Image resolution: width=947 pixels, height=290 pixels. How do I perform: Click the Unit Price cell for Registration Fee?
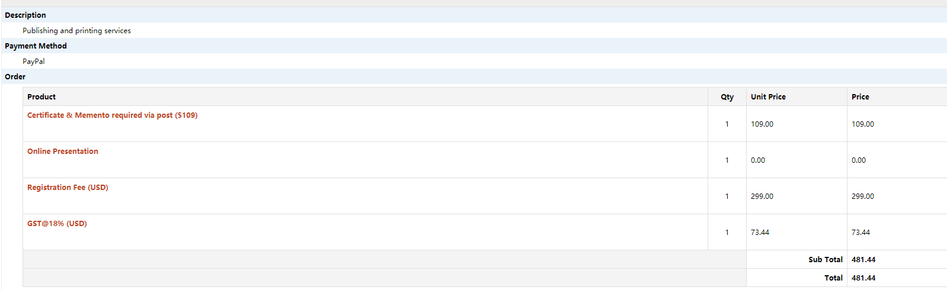click(x=762, y=196)
